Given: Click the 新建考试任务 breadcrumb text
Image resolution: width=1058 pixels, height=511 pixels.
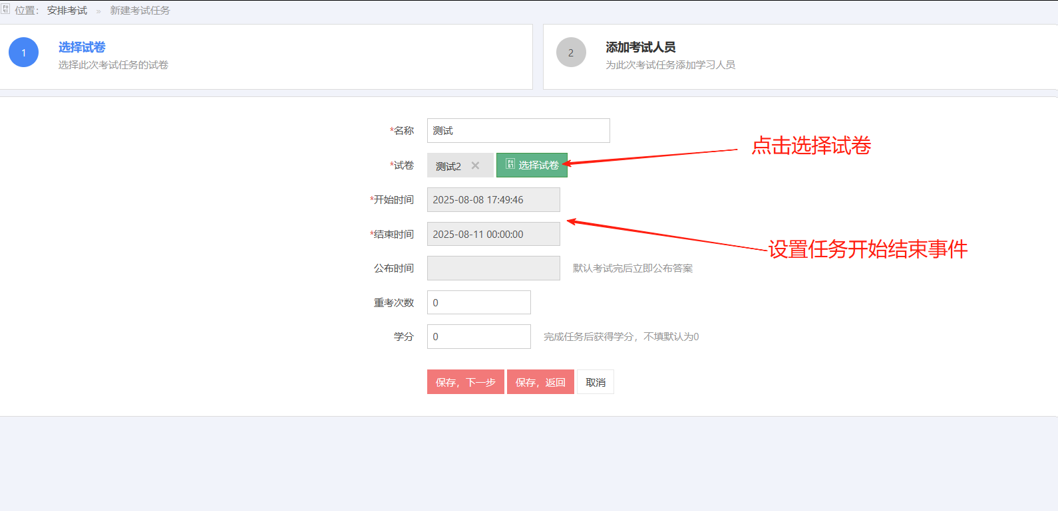Looking at the screenshot, I should click(140, 11).
